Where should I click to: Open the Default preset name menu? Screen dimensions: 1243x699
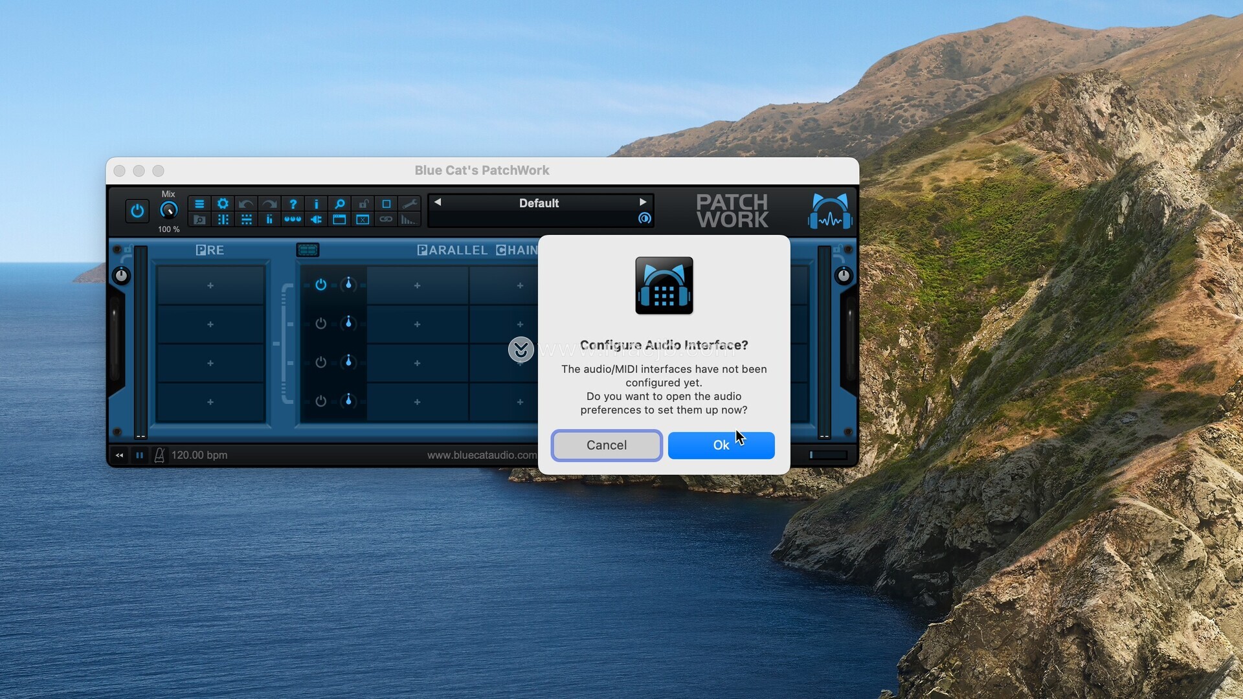pos(539,203)
